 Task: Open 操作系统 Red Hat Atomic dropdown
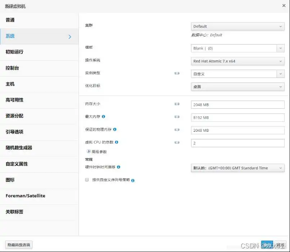(237, 61)
